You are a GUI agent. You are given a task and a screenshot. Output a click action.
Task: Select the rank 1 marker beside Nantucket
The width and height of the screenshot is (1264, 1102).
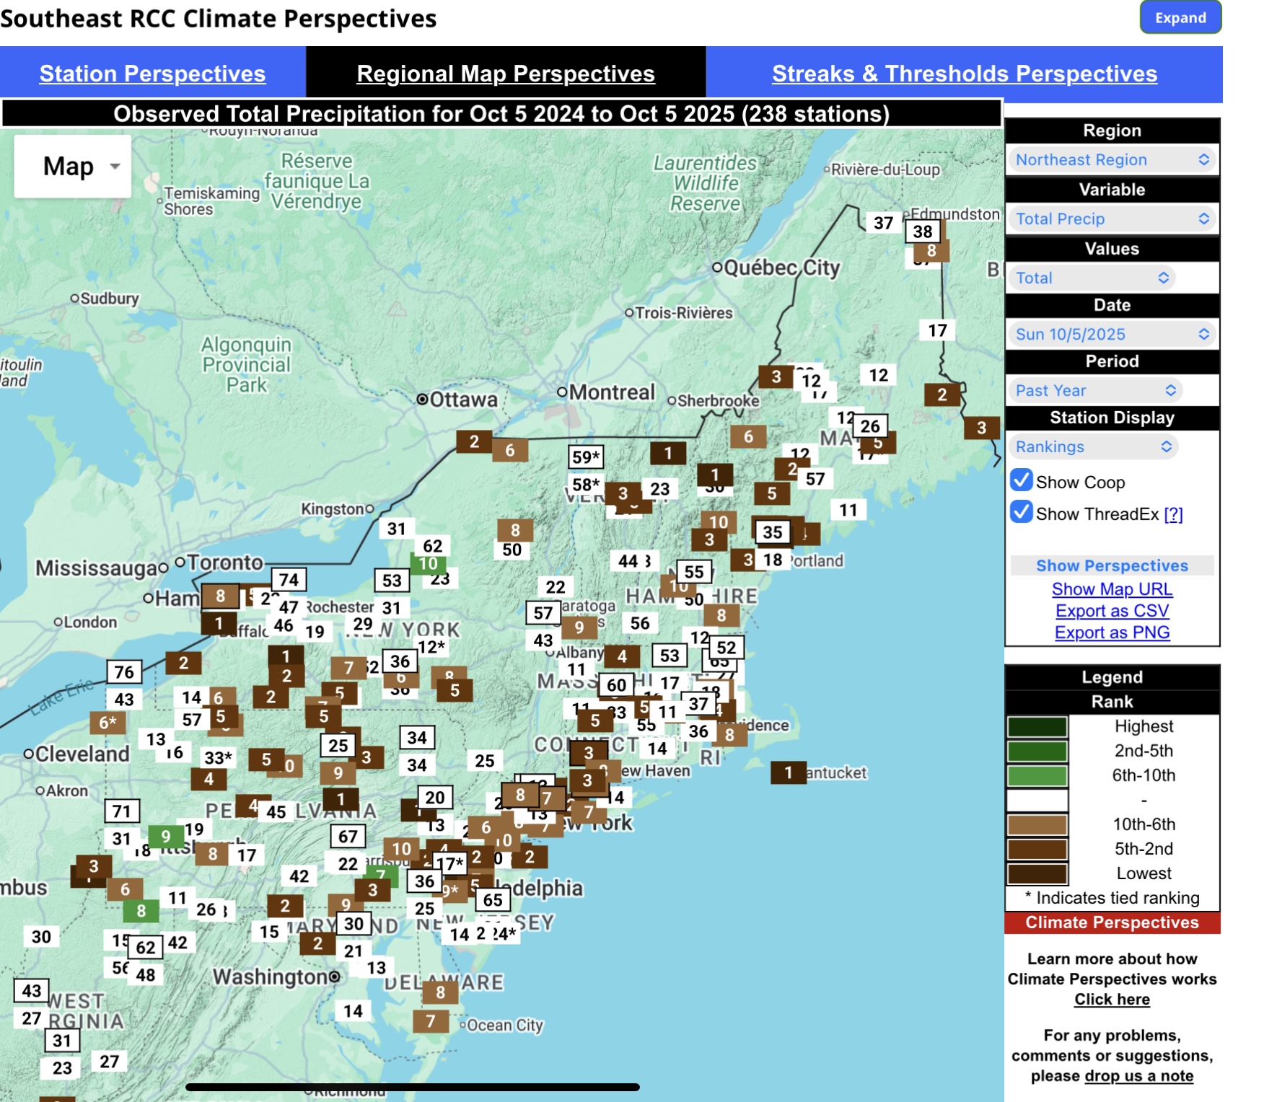pos(788,772)
